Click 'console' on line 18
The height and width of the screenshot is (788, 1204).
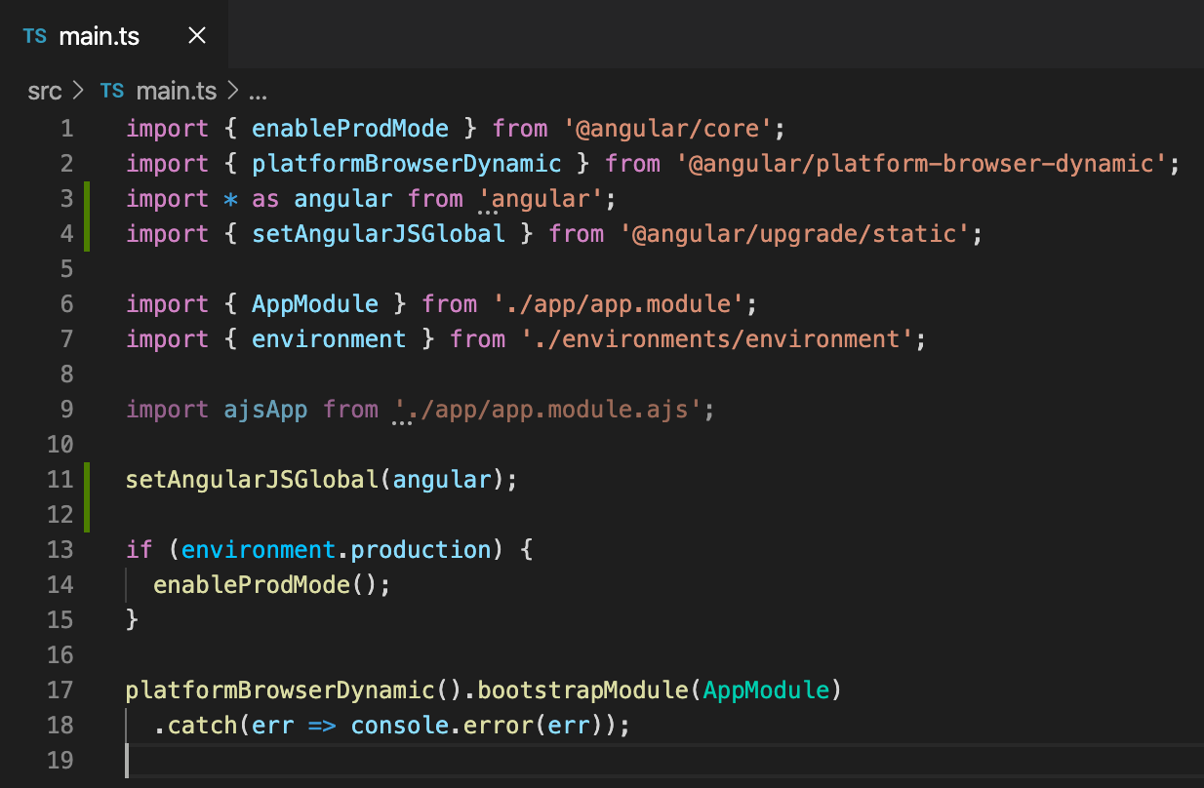pyautogui.click(x=400, y=726)
